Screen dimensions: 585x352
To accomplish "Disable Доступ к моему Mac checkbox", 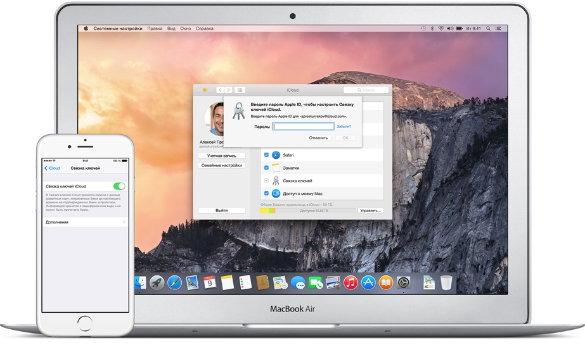I will click(x=267, y=193).
